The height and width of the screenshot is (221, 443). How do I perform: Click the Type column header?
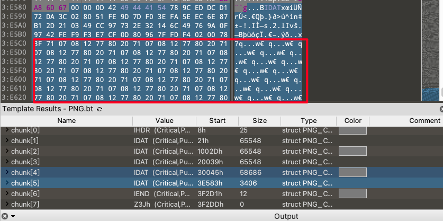coord(309,120)
